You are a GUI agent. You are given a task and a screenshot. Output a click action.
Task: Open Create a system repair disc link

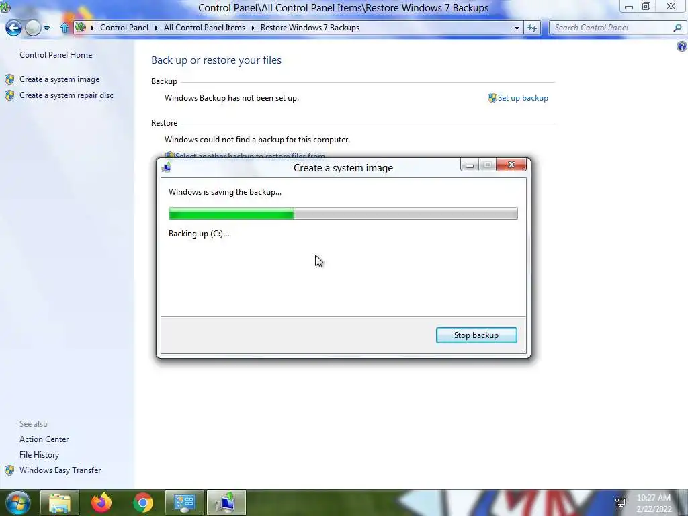click(x=67, y=95)
